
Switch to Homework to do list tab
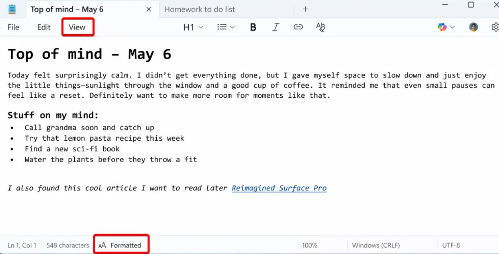(200, 9)
